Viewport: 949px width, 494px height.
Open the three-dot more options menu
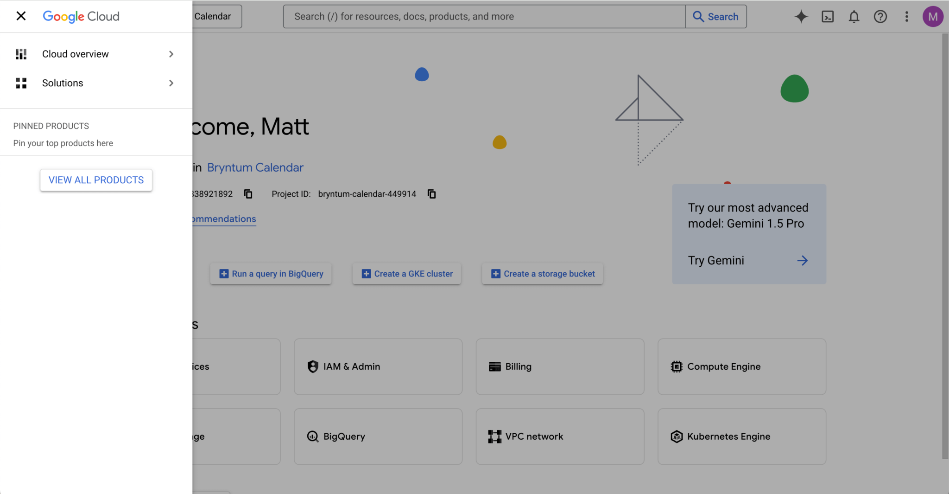click(x=907, y=17)
